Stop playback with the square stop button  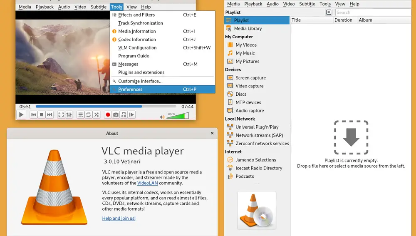coord(42,115)
